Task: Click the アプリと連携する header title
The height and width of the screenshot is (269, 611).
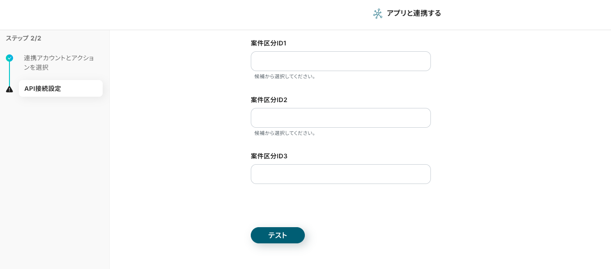Action: click(414, 13)
